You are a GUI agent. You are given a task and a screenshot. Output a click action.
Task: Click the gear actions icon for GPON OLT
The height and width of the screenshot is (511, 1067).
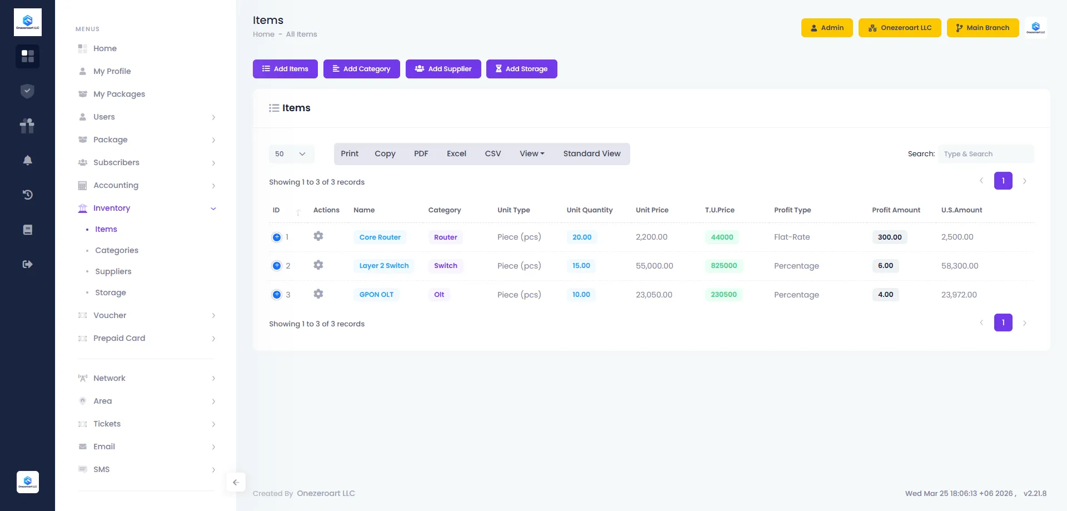[x=318, y=294]
